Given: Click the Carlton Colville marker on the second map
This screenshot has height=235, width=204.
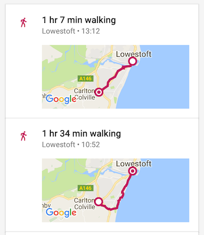Looking at the screenshot, I should click(x=99, y=201).
